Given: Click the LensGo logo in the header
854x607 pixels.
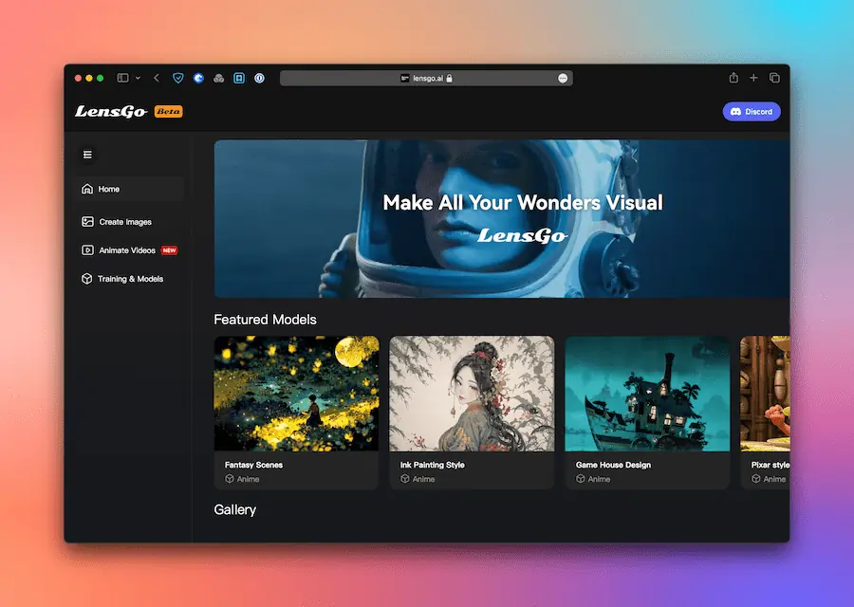Looking at the screenshot, I should tap(111, 112).
